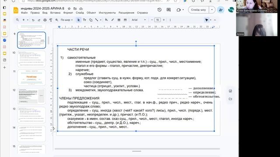Click the video camera meeting icon
This screenshot has width=280, height=157.
pos(178,10)
